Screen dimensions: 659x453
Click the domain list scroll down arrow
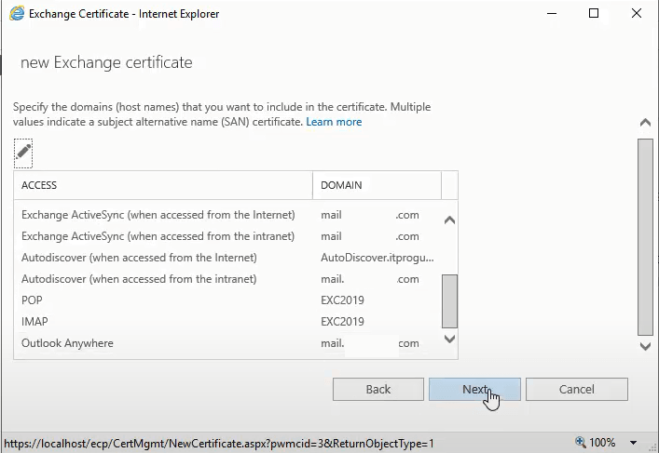point(449,339)
